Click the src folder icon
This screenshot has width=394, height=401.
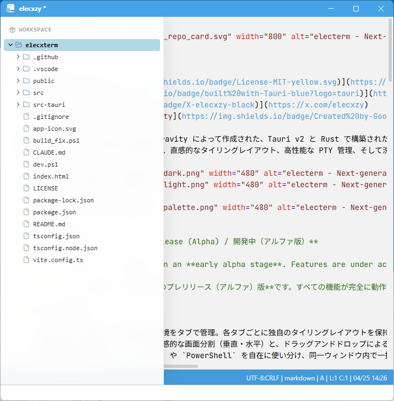27,93
